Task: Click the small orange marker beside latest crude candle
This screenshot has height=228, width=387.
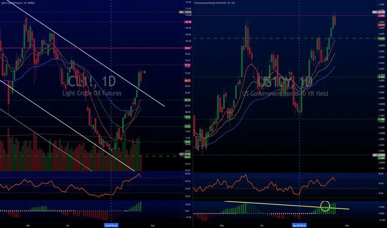Action: tap(145, 72)
